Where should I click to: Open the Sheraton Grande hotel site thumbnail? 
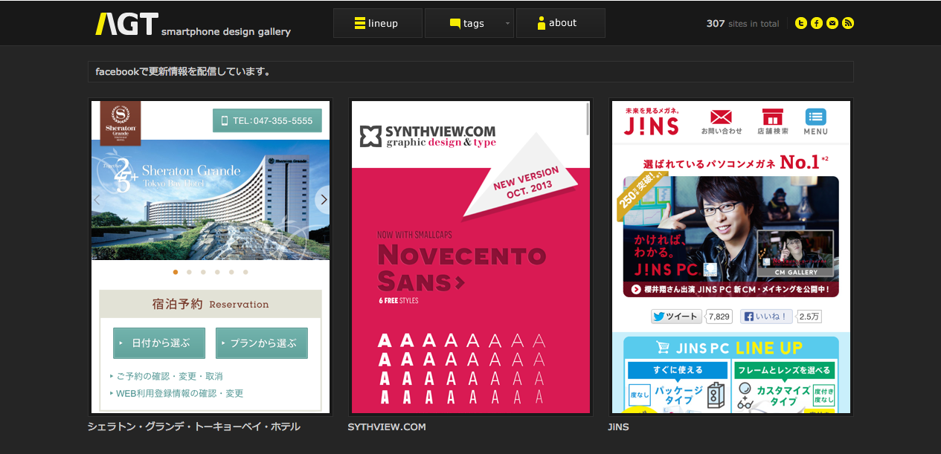point(211,257)
